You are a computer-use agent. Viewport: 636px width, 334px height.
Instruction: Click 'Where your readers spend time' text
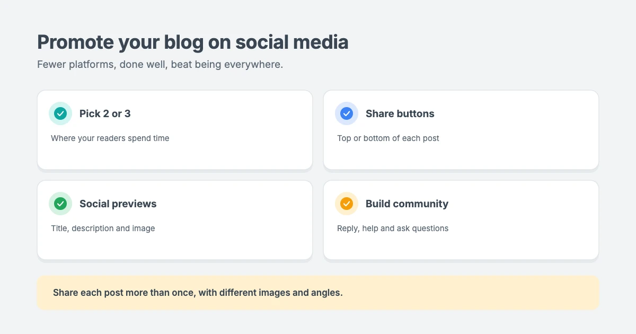coord(110,138)
